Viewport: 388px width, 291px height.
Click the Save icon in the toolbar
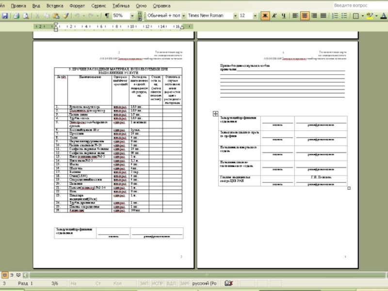(5, 16)
